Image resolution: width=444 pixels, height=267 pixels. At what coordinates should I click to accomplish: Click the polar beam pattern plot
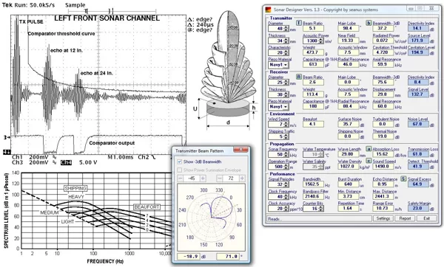tap(211, 218)
